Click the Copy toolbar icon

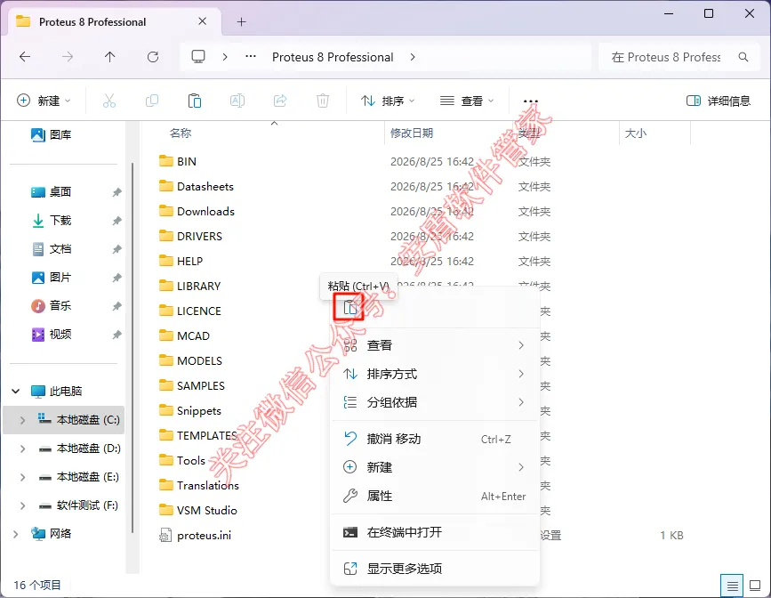coord(152,101)
